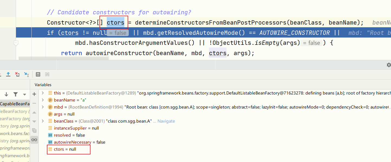Click the Navigate link for beanClass

click(x=166, y=121)
